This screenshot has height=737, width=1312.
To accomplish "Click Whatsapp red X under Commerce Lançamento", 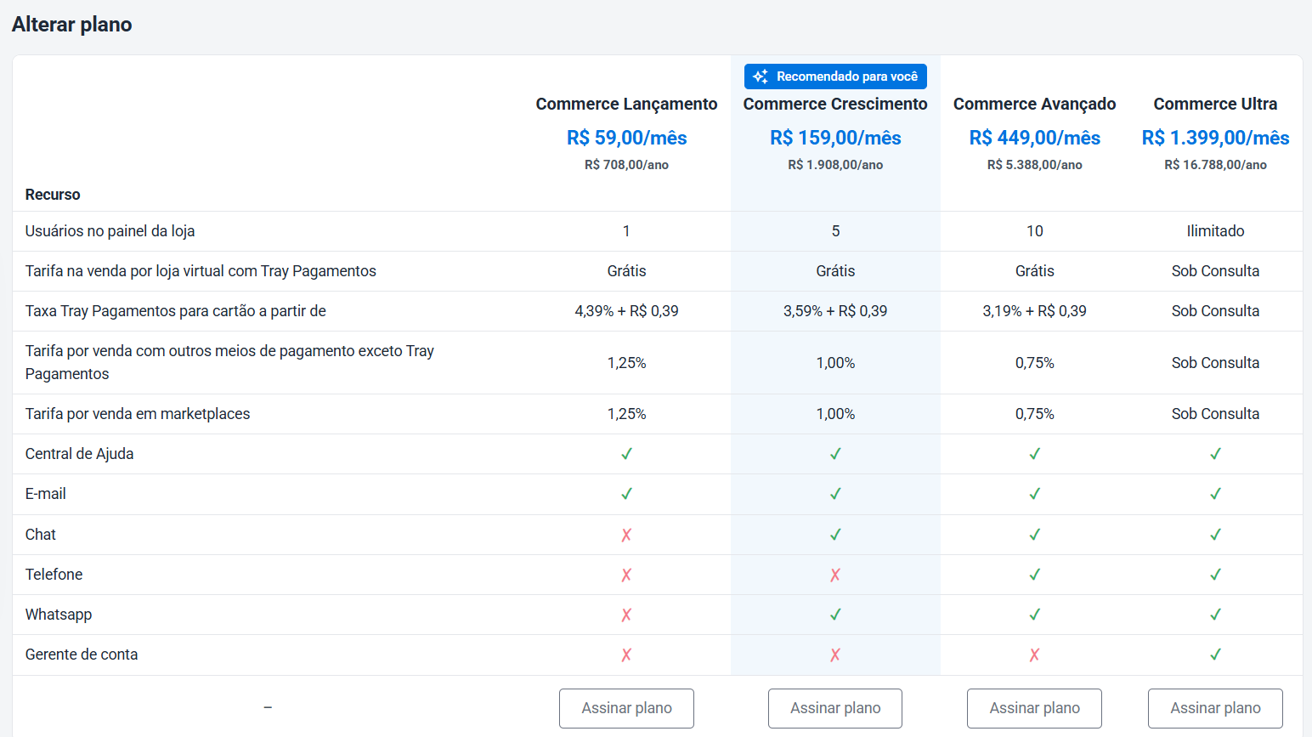I will click(x=626, y=615).
